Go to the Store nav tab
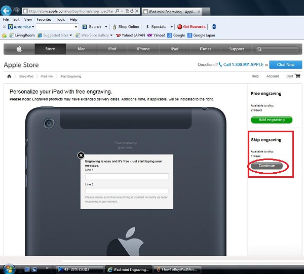Image resolution: width=304 pixels, height=274 pixels. pyautogui.click(x=50, y=49)
